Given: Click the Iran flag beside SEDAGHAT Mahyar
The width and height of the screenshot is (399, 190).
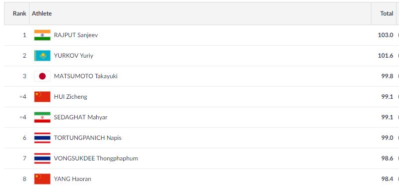Looking at the screenshot, I should tap(42, 117).
